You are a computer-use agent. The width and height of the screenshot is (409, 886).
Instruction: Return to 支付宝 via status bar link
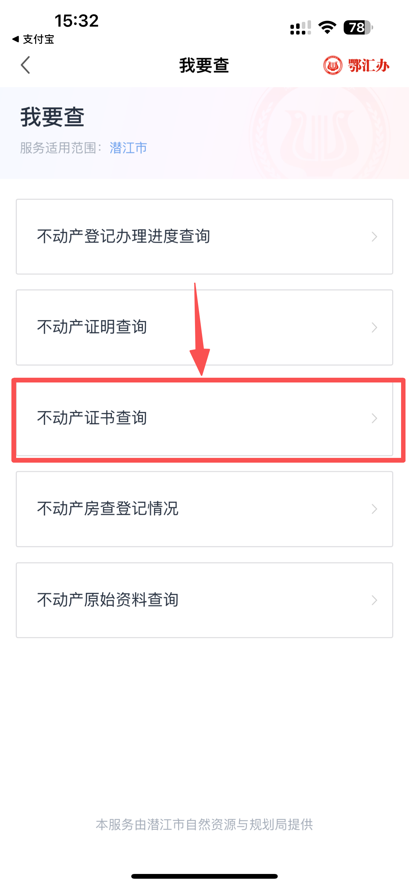(x=33, y=39)
